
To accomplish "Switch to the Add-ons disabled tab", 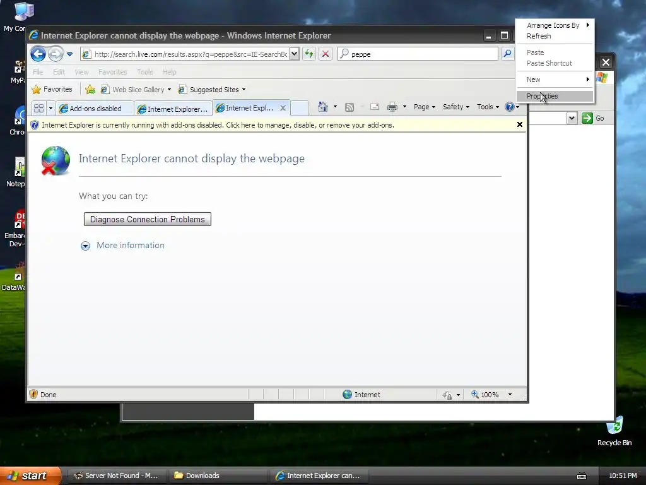I will click(95, 109).
